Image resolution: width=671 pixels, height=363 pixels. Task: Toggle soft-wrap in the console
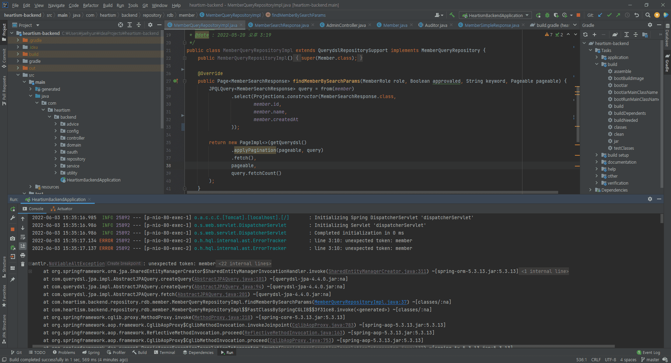pyautogui.click(x=23, y=237)
